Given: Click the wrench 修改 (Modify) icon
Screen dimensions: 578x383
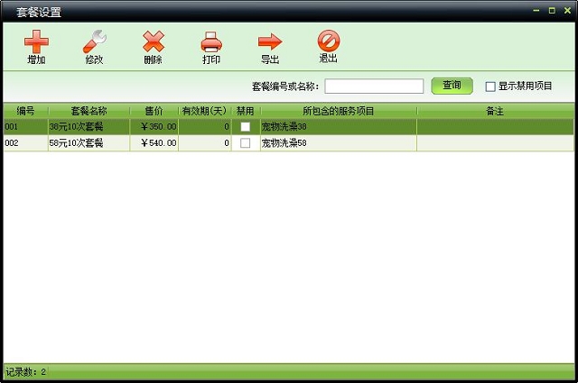Looking at the screenshot, I should [95, 42].
